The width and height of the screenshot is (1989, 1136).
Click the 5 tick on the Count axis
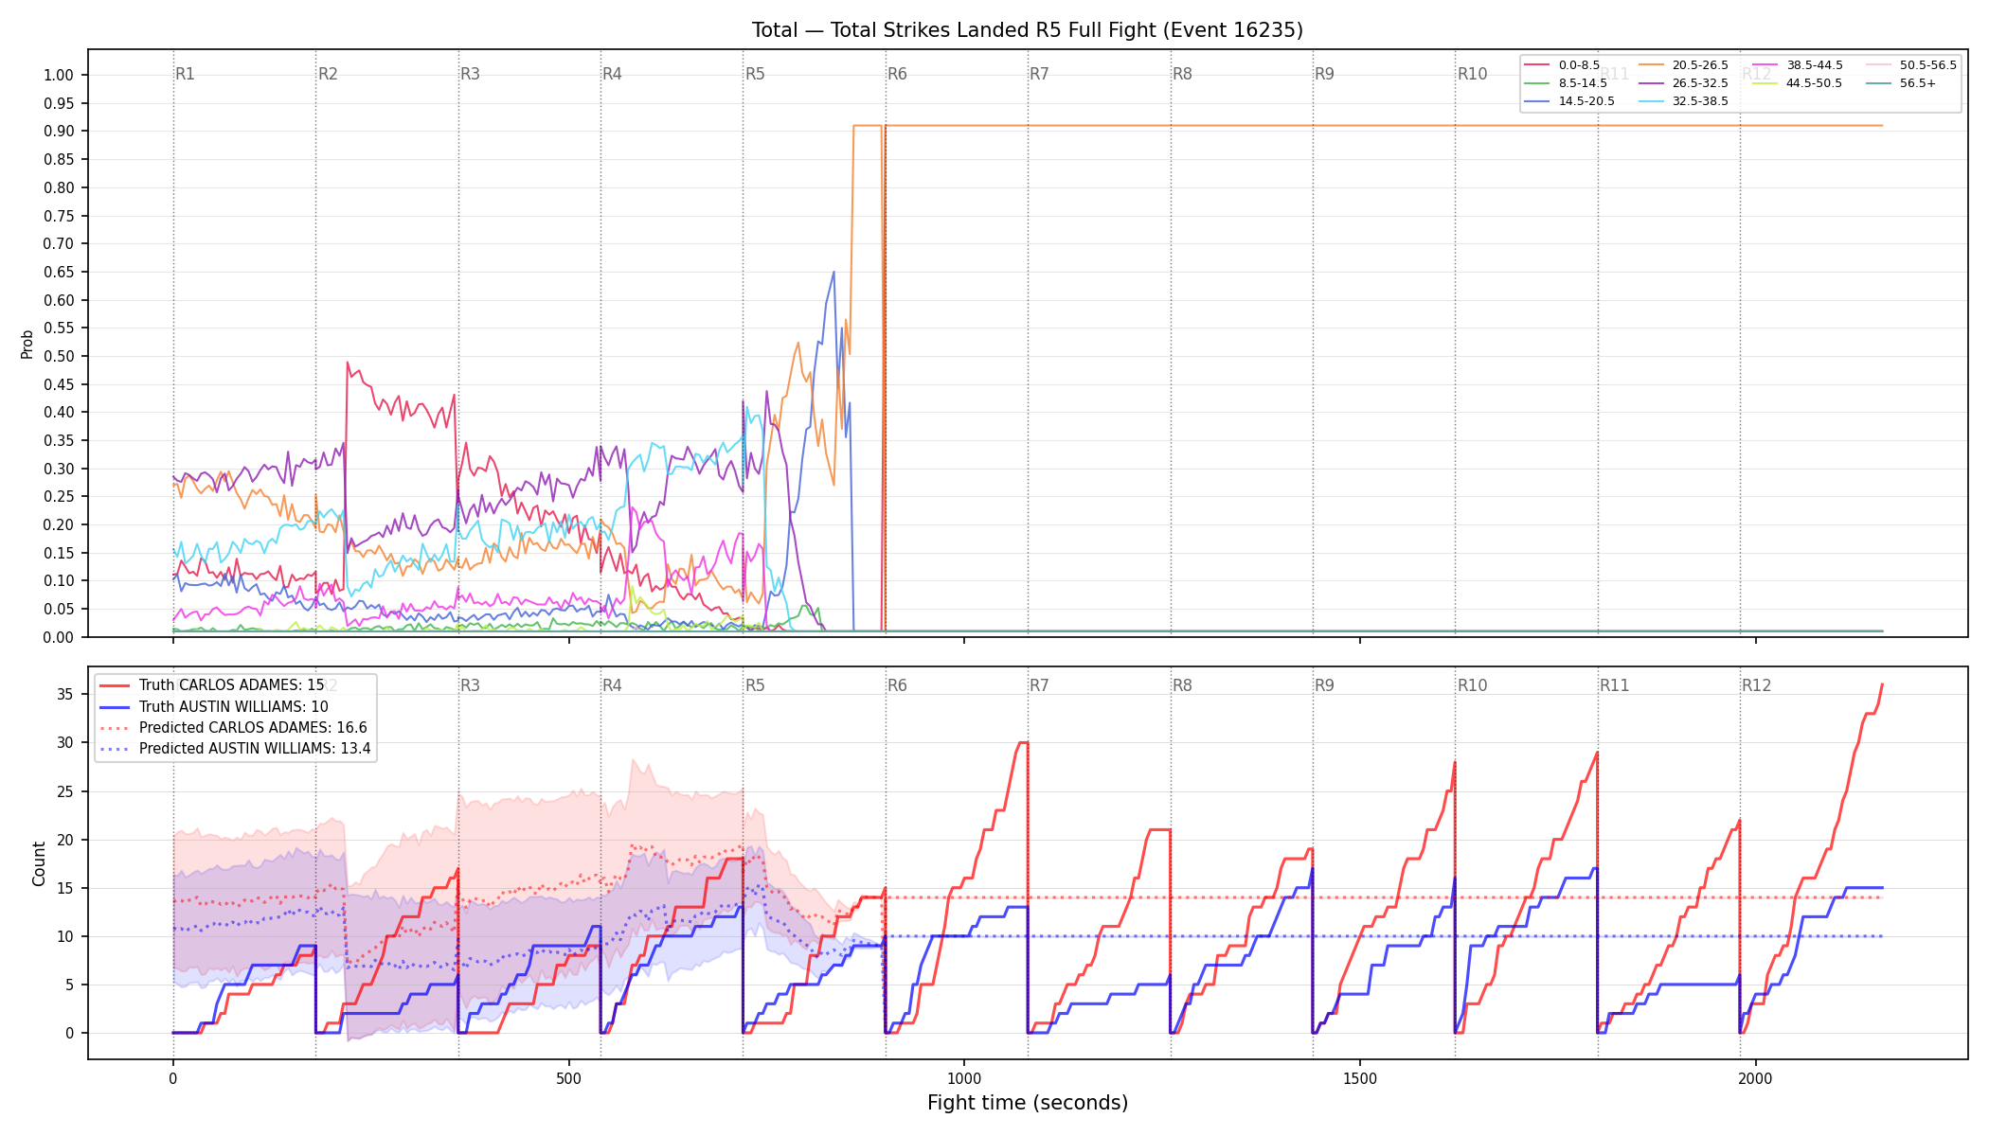69,985
